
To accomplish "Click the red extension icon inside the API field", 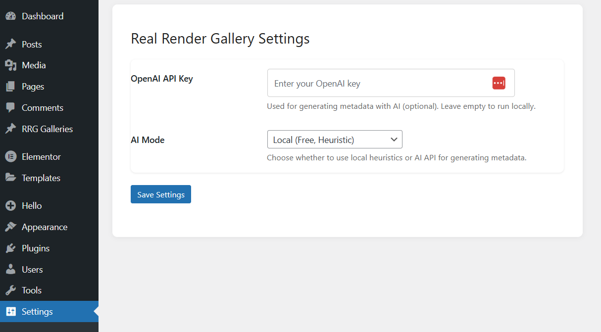I will click(x=499, y=83).
